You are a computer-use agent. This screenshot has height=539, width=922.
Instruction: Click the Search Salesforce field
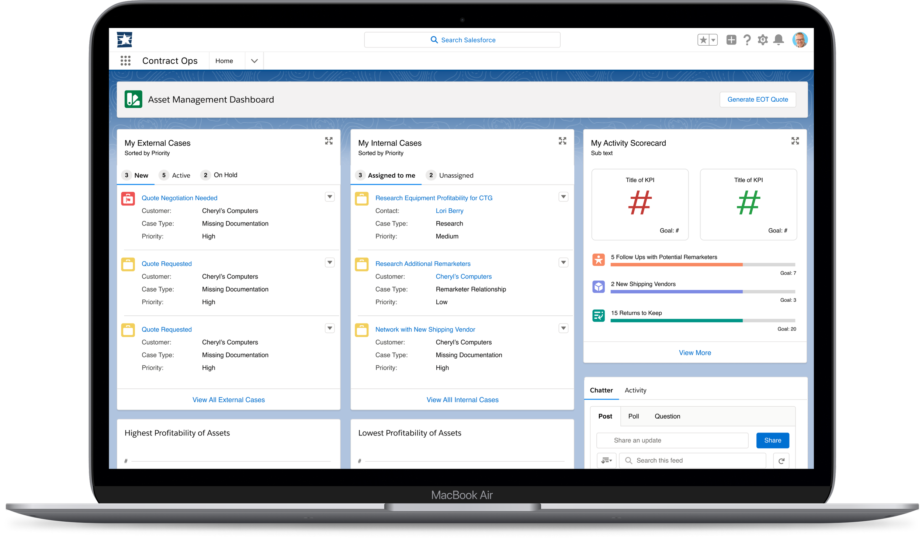click(462, 40)
